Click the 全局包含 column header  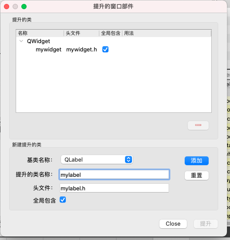pos(111,33)
